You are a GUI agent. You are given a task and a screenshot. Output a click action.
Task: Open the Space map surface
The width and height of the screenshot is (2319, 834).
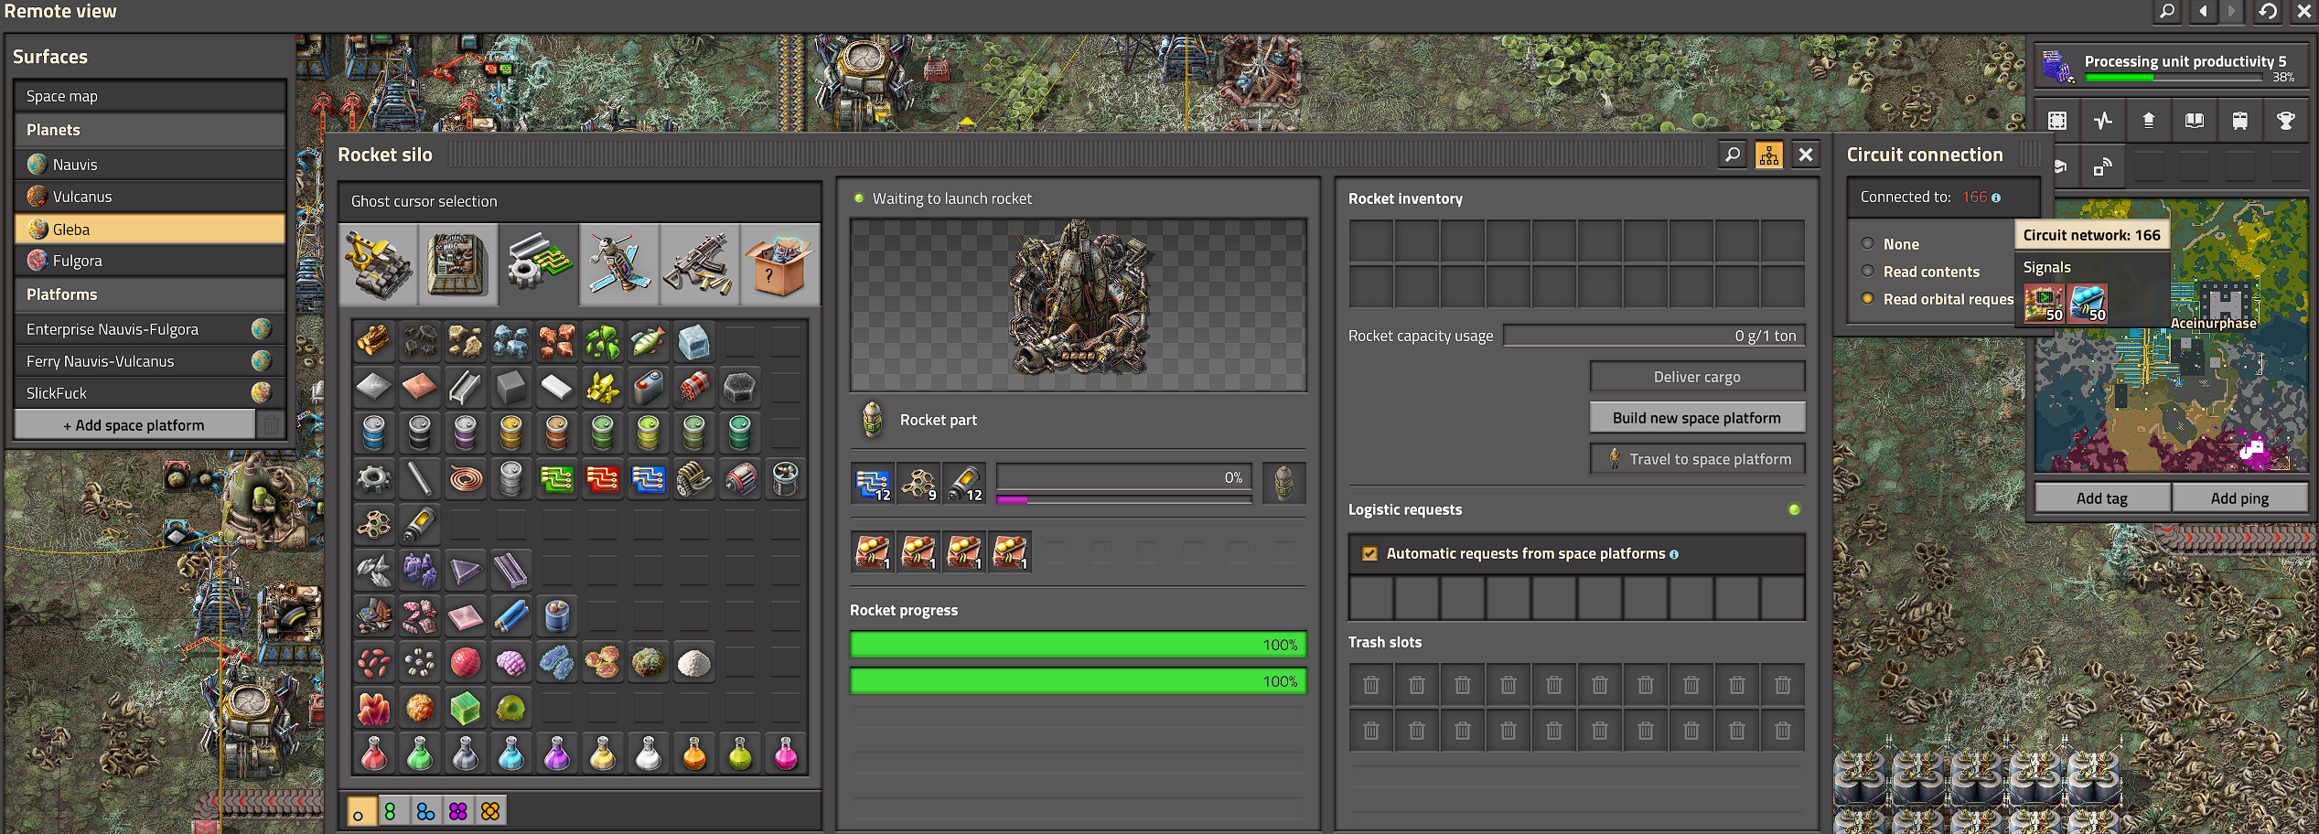tap(150, 96)
